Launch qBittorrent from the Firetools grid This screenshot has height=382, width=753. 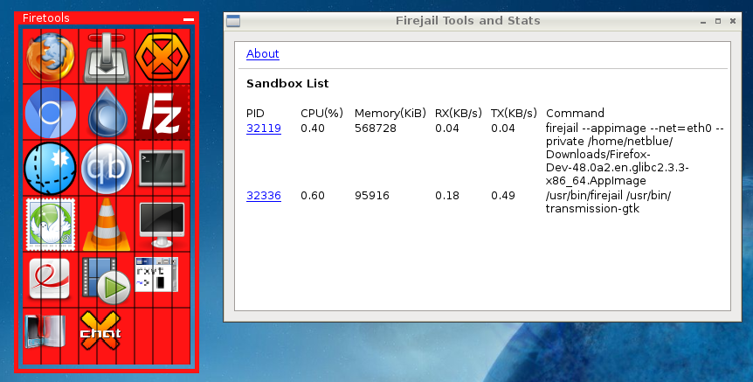pyautogui.click(x=106, y=169)
